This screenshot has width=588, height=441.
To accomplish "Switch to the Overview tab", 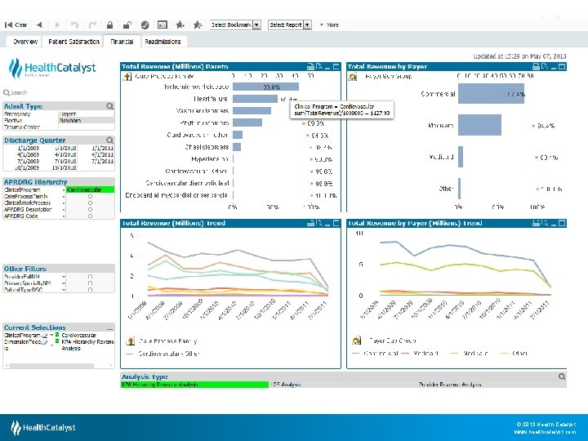I will pos(25,42).
